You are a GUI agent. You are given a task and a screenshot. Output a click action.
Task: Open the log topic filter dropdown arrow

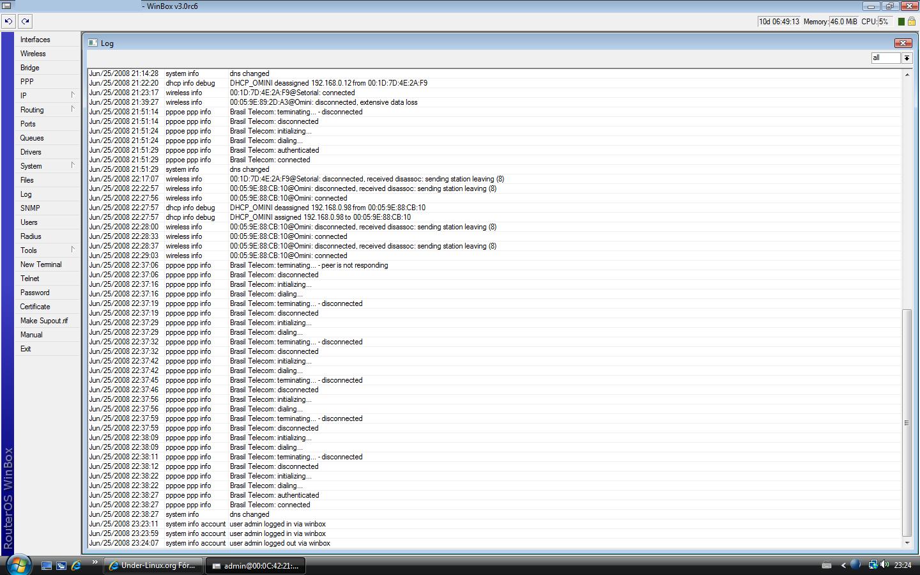tap(907, 58)
